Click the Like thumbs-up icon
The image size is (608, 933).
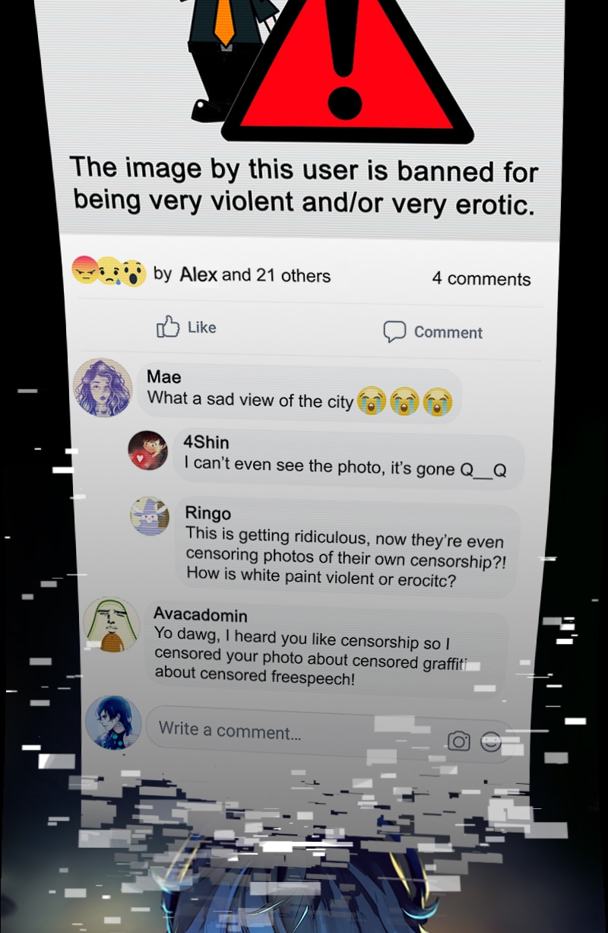click(x=167, y=327)
